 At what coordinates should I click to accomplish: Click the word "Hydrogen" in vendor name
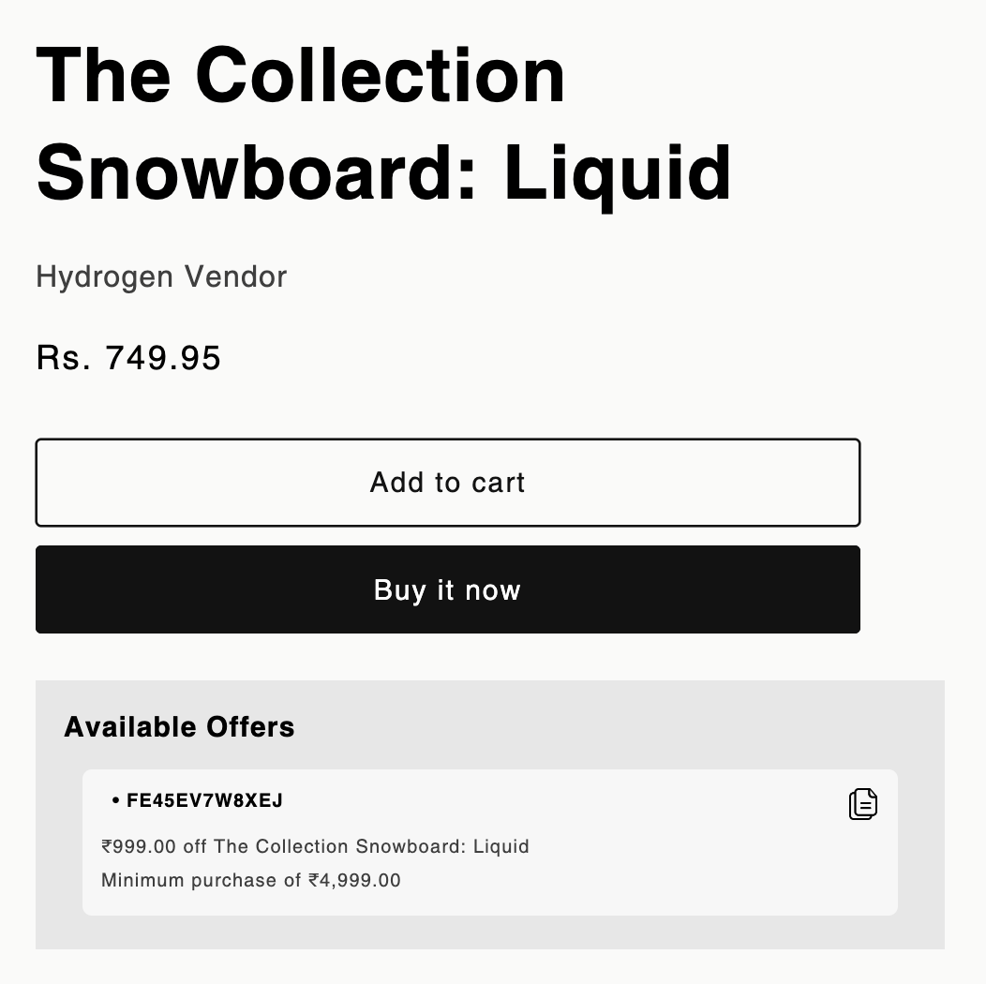(x=104, y=277)
